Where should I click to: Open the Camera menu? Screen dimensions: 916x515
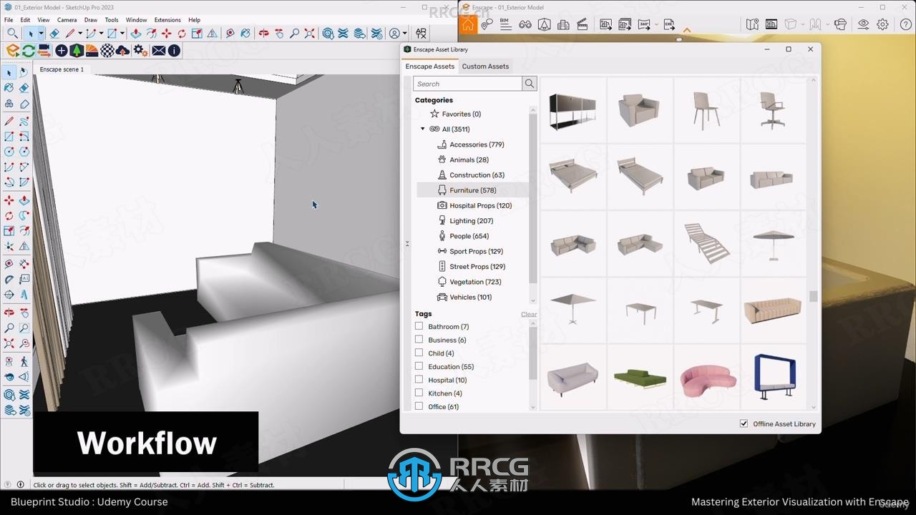click(x=67, y=20)
